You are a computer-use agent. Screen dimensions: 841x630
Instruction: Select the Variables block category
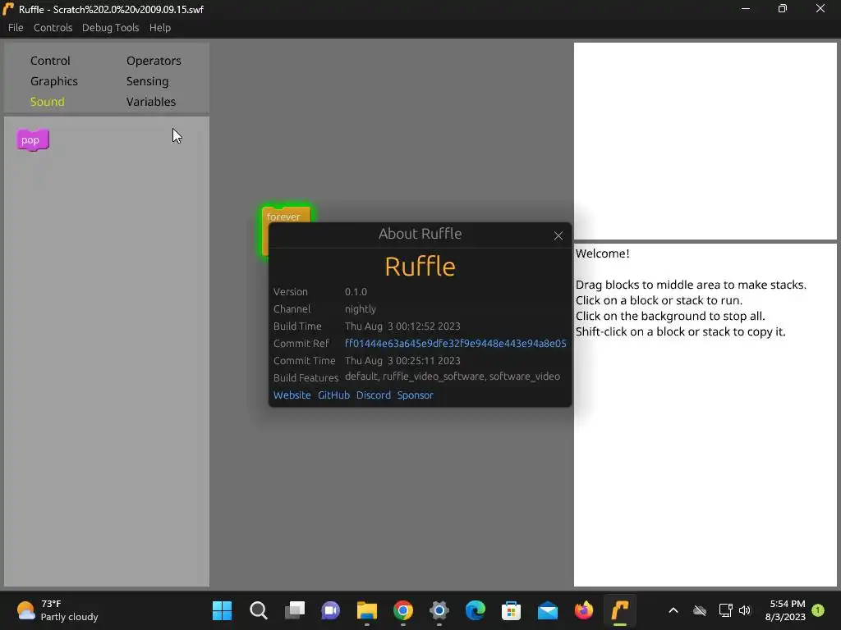(x=151, y=101)
